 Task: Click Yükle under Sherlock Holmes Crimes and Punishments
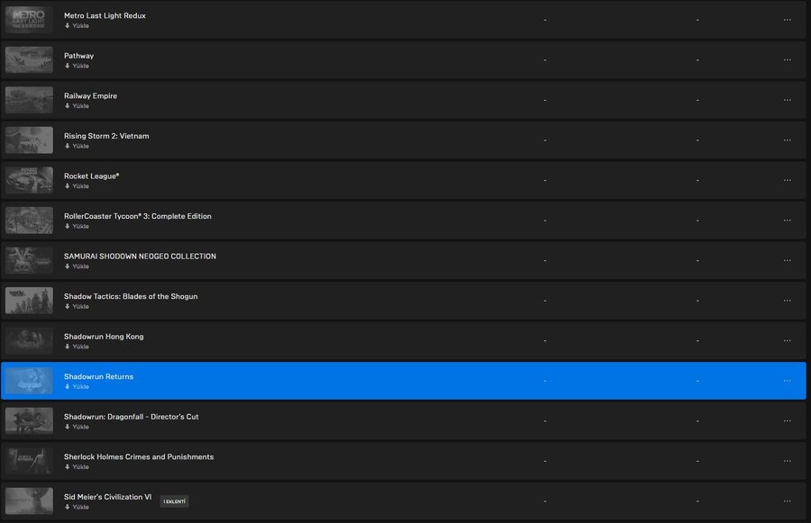coord(80,467)
